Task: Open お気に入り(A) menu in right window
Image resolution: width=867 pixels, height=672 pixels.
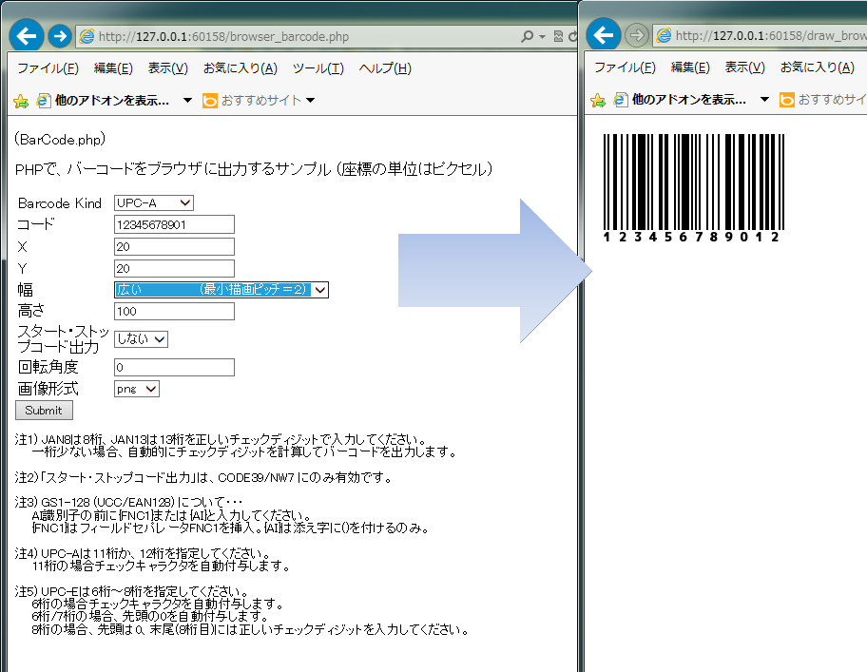Action: [x=818, y=67]
